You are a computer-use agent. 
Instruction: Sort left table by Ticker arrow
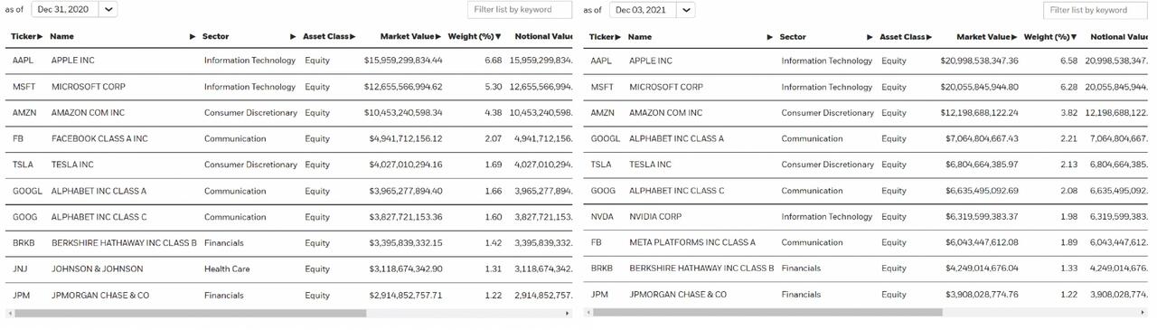[40, 37]
